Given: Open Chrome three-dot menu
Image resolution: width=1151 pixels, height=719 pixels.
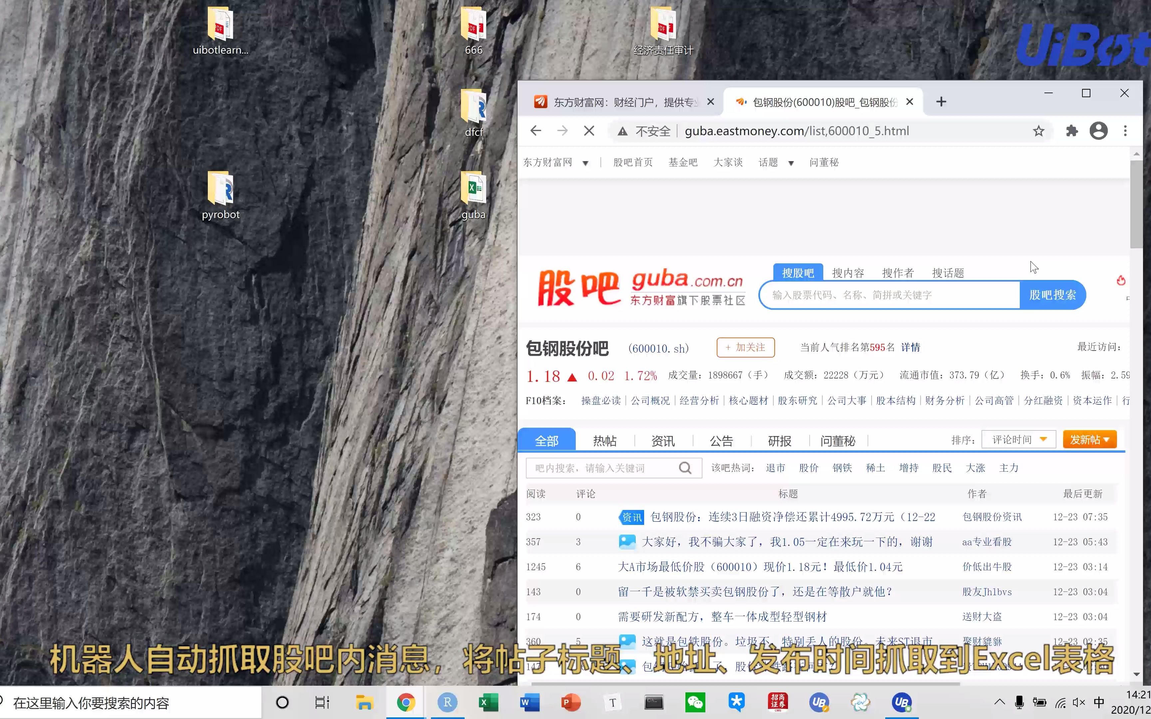Looking at the screenshot, I should [1125, 131].
